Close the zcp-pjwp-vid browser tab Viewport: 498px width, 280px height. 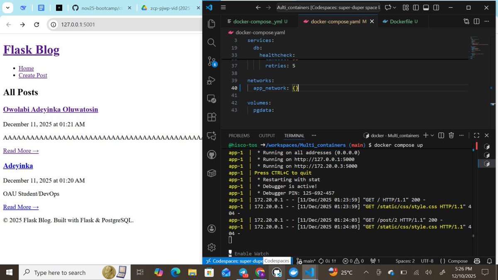(198, 8)
